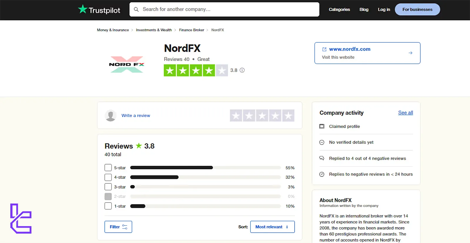Click the 40 total text
Image resolution: width=470 pixels, height=243 pixels.
click(113, 154)
